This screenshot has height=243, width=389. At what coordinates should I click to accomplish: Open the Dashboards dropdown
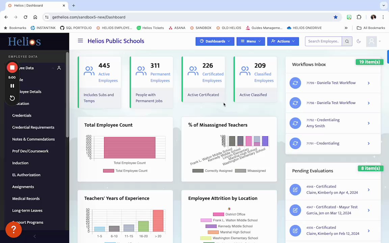pos(215,41)
